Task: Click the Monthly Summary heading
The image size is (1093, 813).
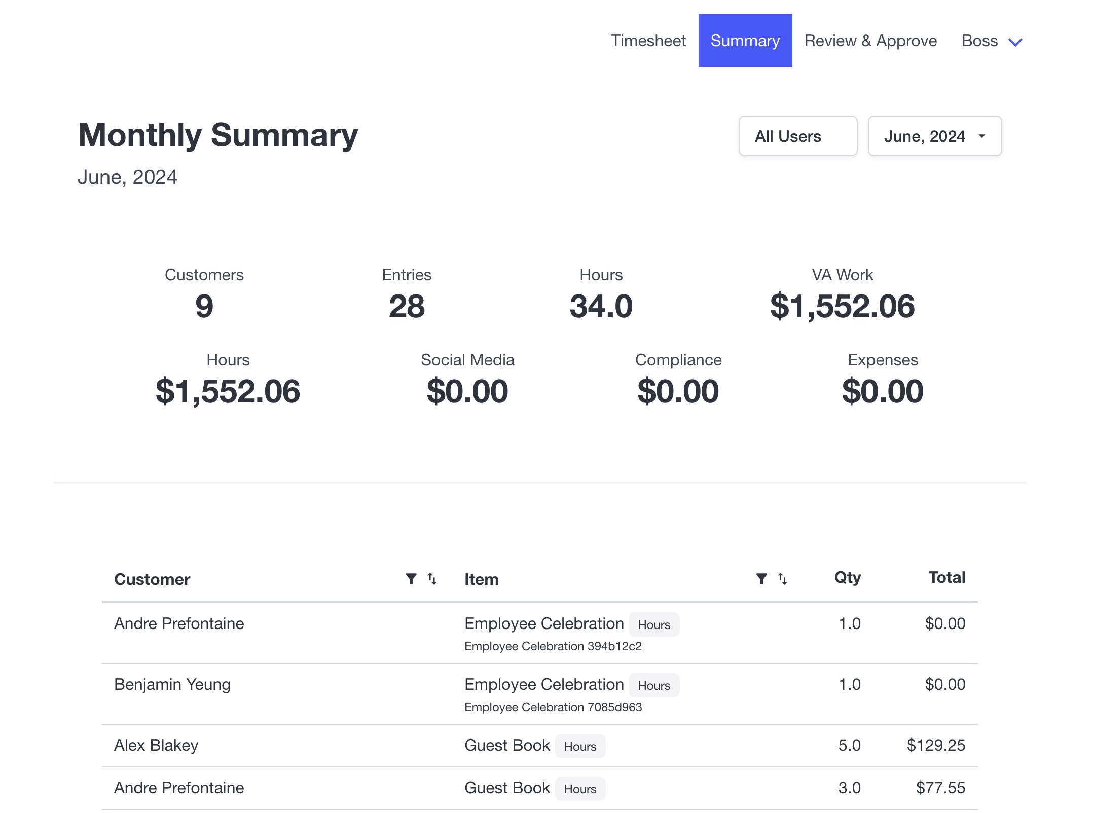Action: coord(218,135)
